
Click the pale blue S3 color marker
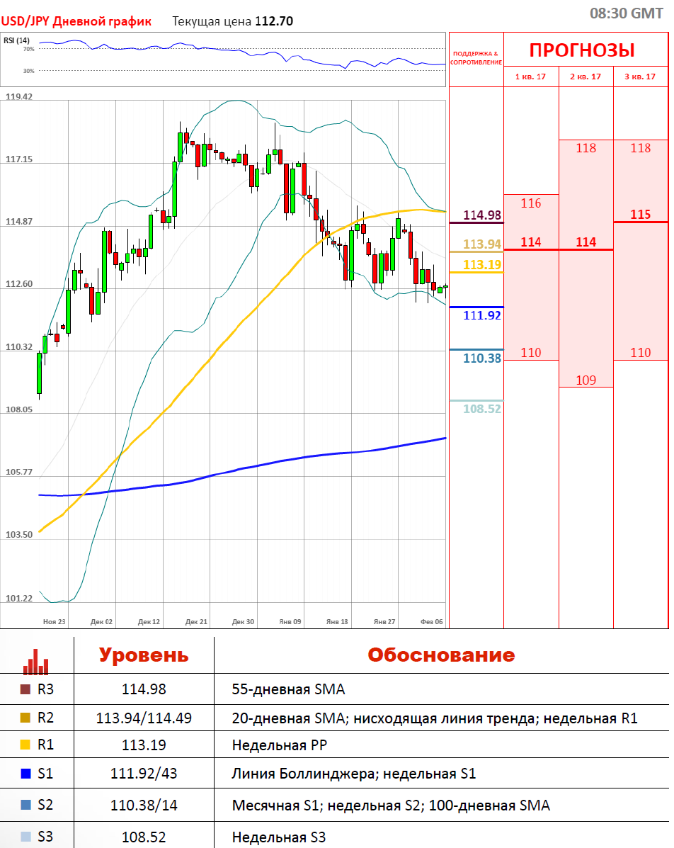click(25, 837)
